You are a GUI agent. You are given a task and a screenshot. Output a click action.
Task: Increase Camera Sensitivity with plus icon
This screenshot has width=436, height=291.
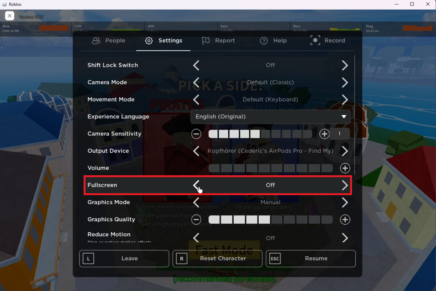(x=324, y=134)
